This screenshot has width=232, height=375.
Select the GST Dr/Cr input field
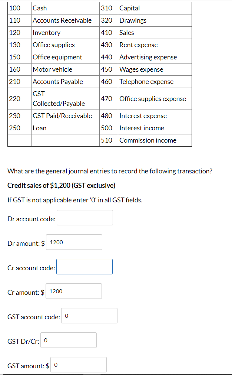coord(68,340)
